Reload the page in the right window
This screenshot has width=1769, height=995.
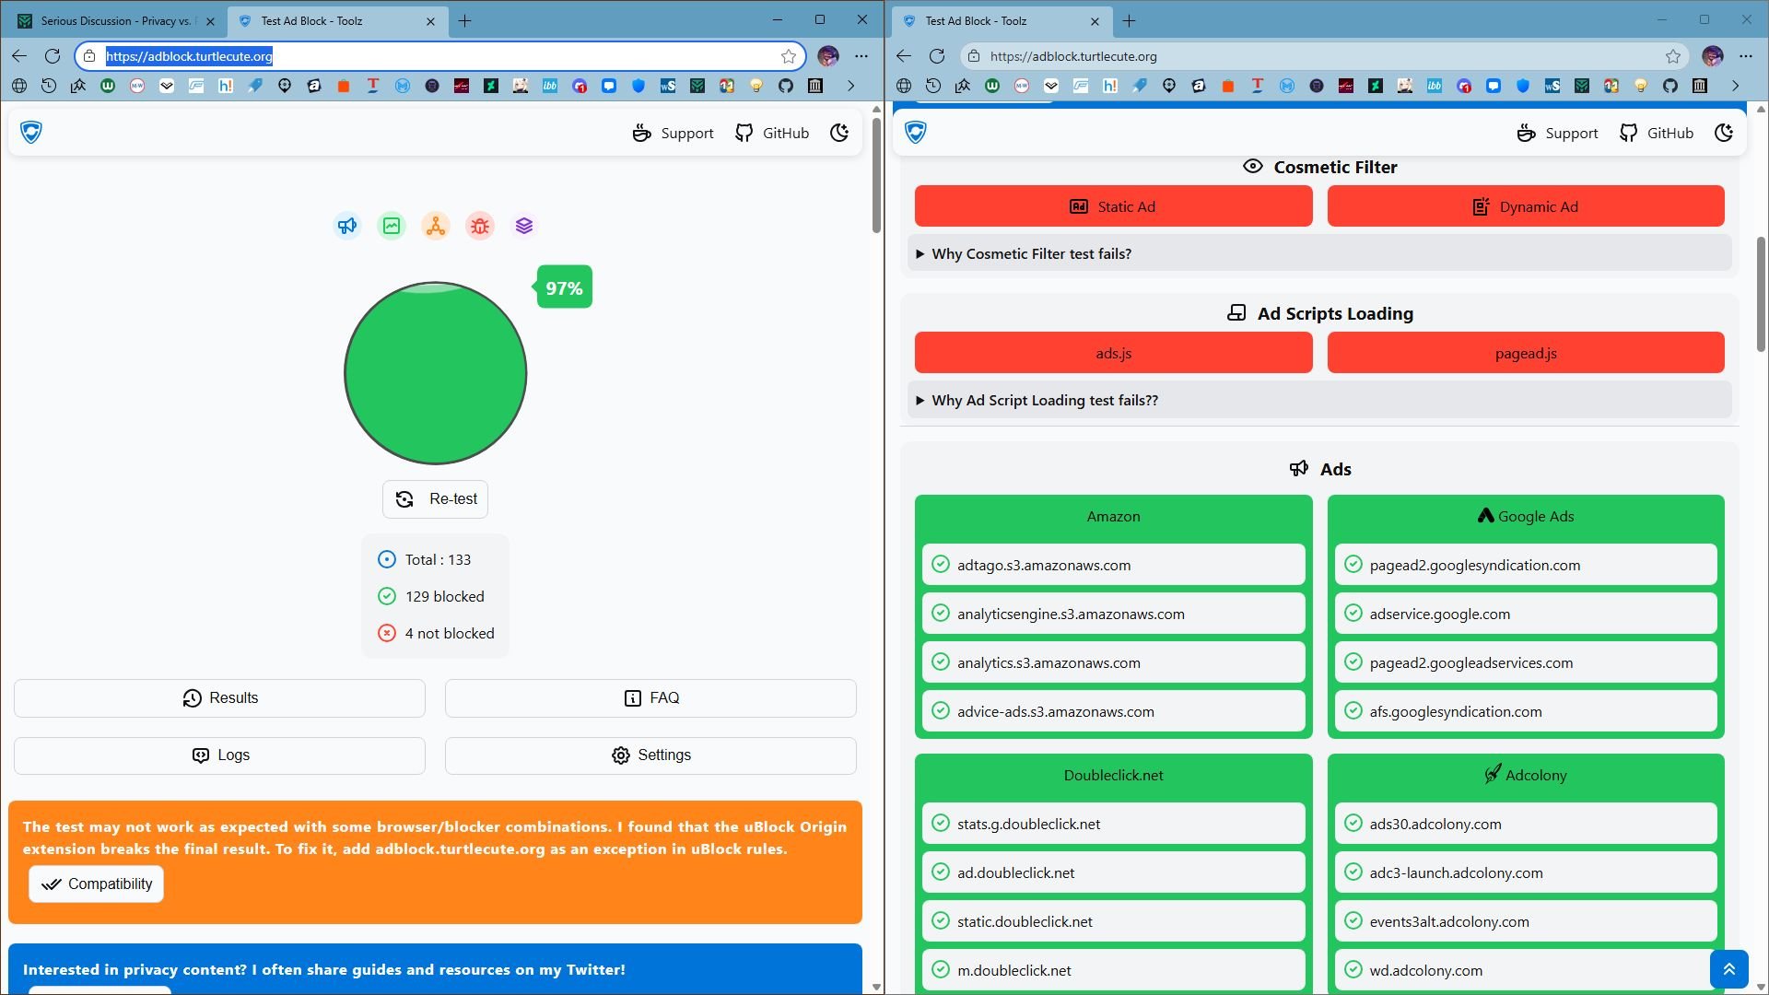(937, 56)
